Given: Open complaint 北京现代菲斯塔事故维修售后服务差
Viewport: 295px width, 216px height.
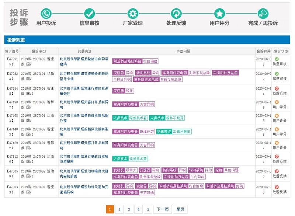Looking at the screenshot, I should click(84, 118).
